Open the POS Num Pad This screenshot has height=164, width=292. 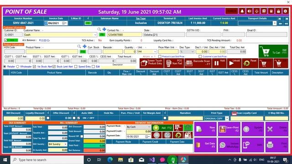point(174,63)
